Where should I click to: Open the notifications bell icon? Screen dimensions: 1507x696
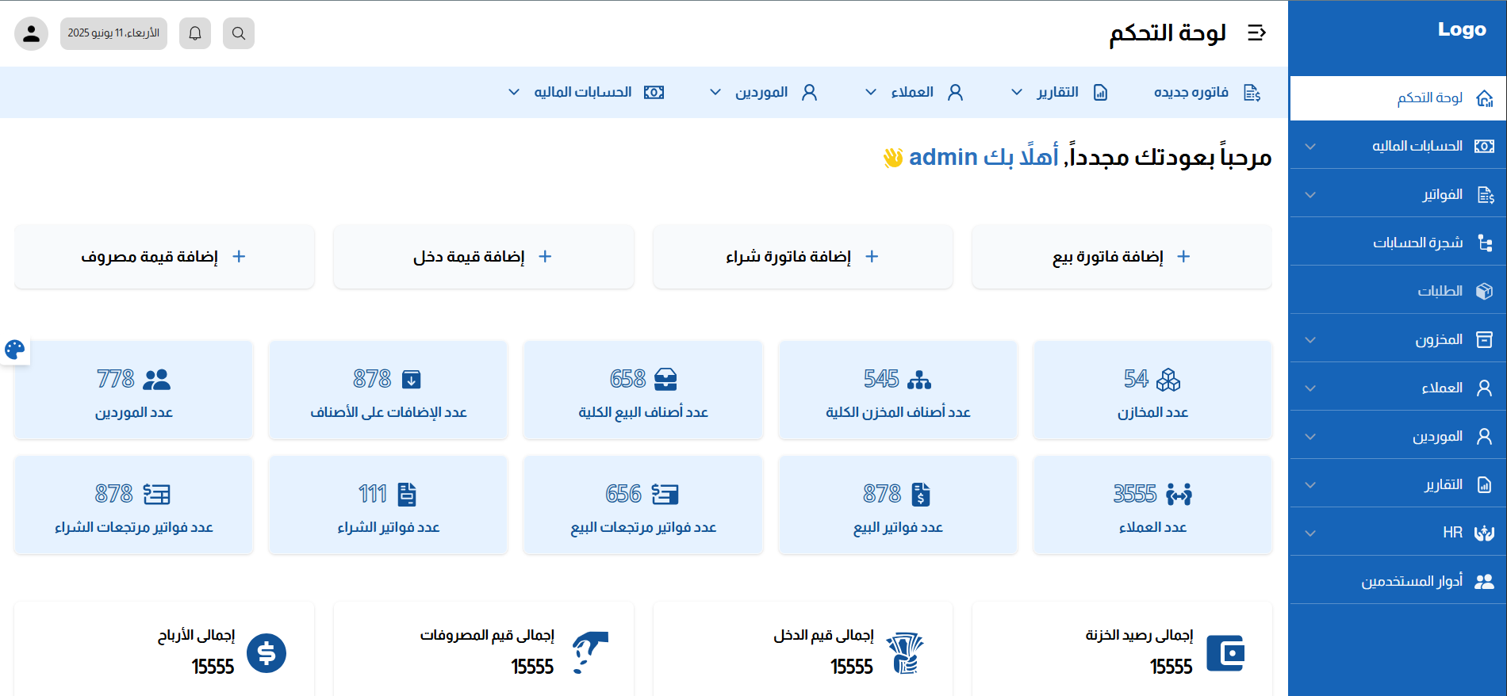195,33
